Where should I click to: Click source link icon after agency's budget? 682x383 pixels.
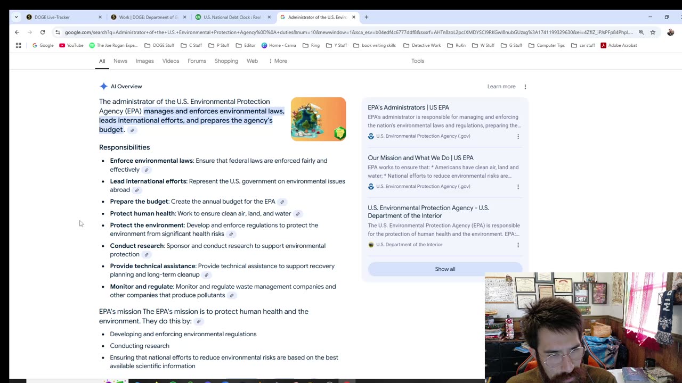pyautogui.click(x=132, y=130)
